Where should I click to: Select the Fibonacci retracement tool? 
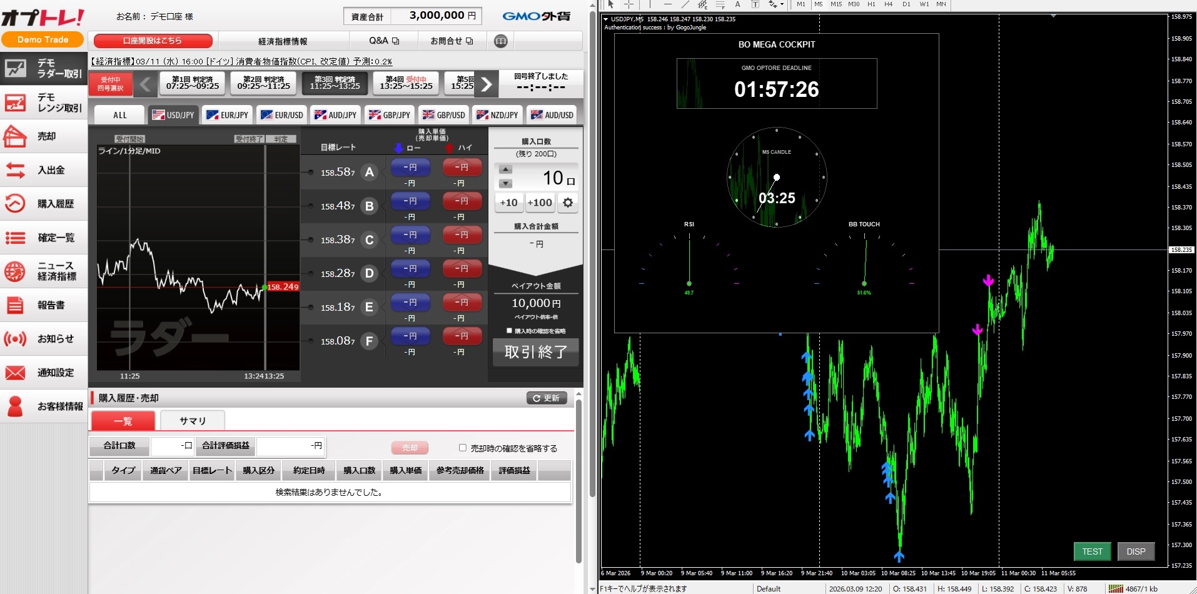pos(720,4)
